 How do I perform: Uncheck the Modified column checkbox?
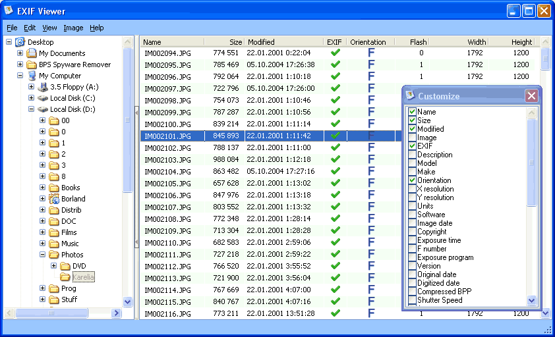[x=412, y=129]
